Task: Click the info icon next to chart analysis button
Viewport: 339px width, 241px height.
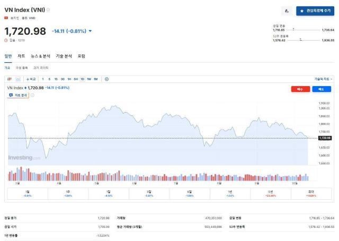Action: pos(32,95)
